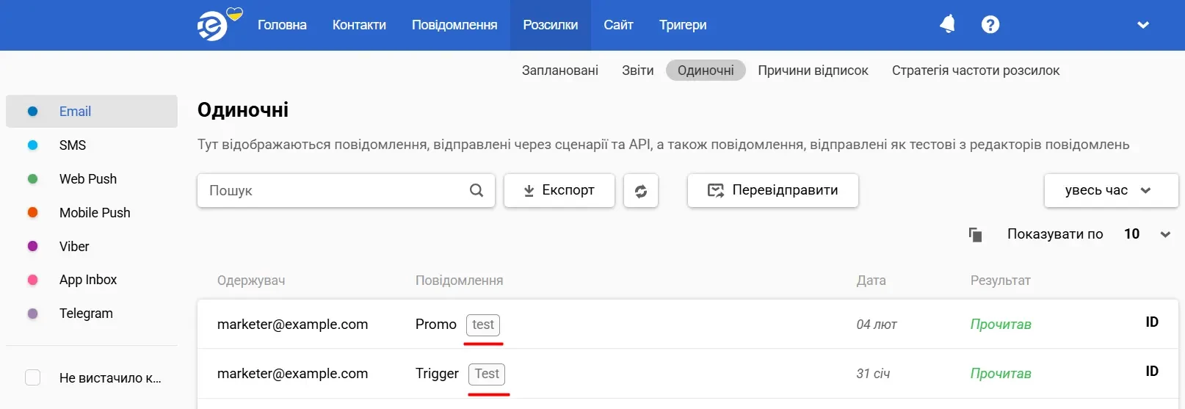
Task: Click the Експорт button
Action: pyautogui.click(x=559, y=191)
